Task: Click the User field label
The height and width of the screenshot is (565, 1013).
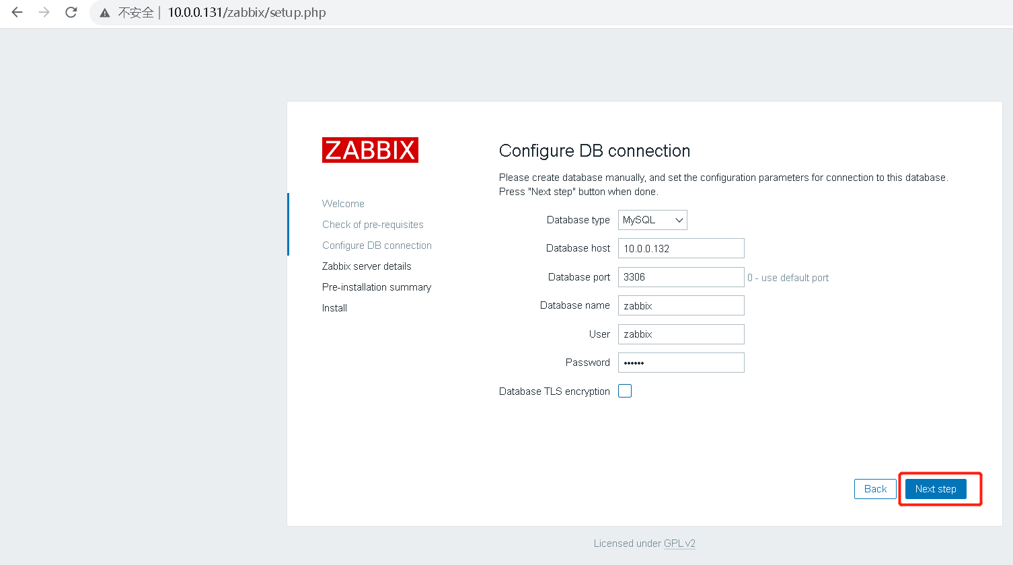Action: 599,334
